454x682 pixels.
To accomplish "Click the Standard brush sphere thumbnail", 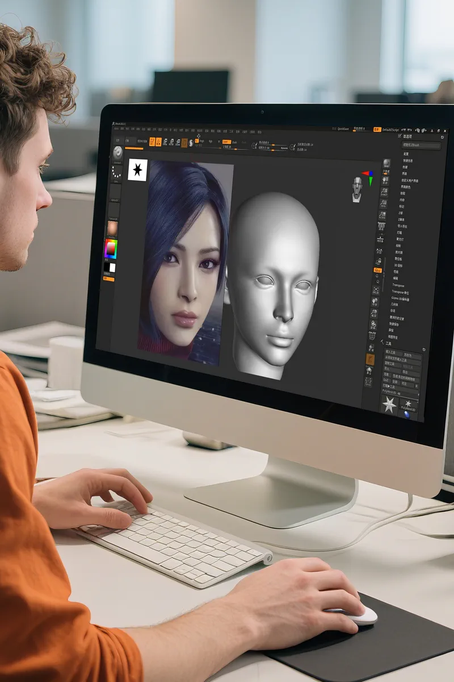I will (118, 153).
